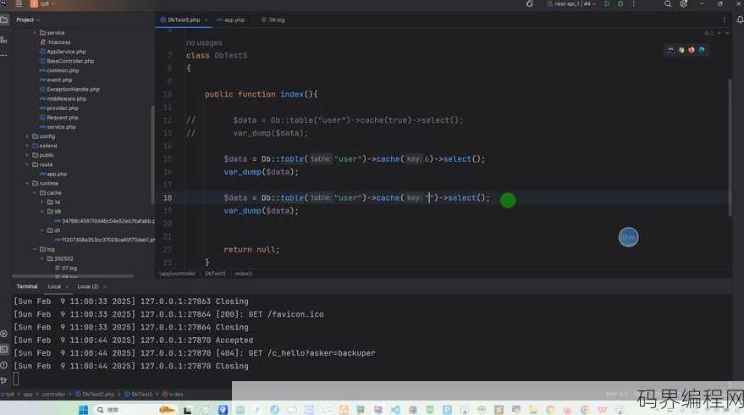Screen dimensions: 744x415
Task: Open the Git tool window sidebar icon
Action: coord(3,380)
